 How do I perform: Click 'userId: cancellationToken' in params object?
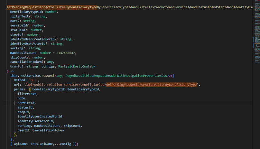click(x=41, y=130)
